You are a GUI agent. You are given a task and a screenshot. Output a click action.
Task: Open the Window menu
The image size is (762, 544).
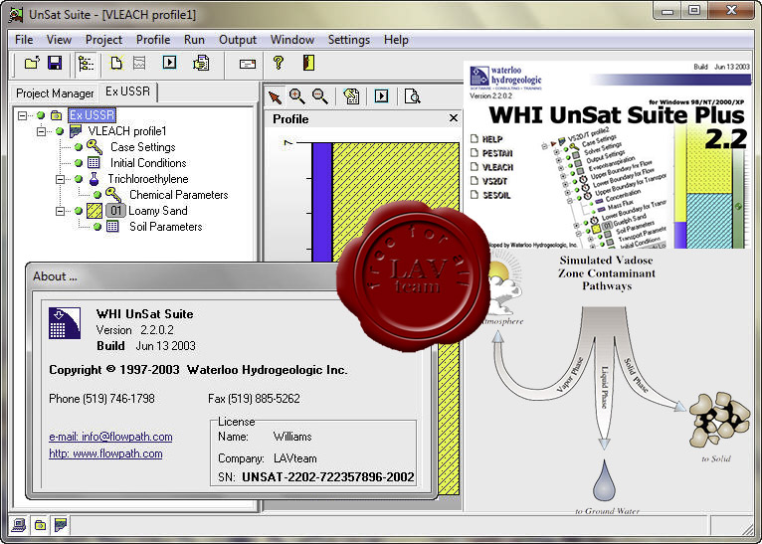[x=292, y=40]
